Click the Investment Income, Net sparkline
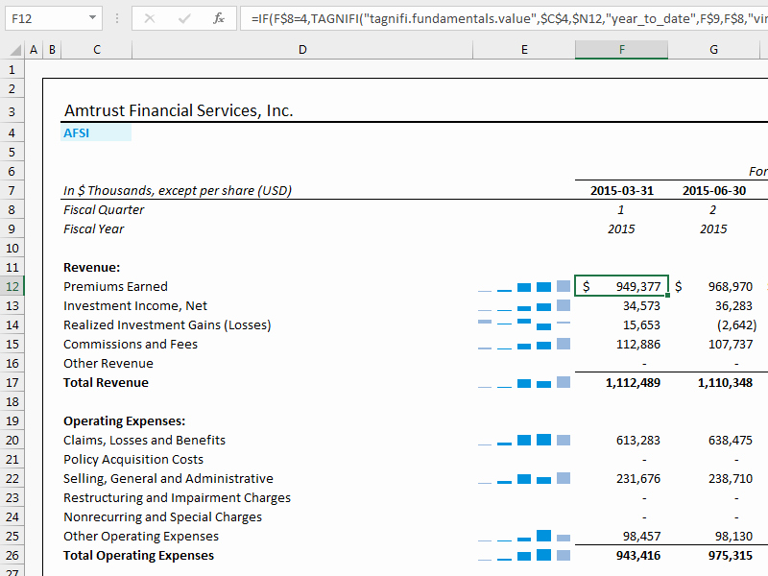The width and height of the screenshot is (768, 576). 524,306
